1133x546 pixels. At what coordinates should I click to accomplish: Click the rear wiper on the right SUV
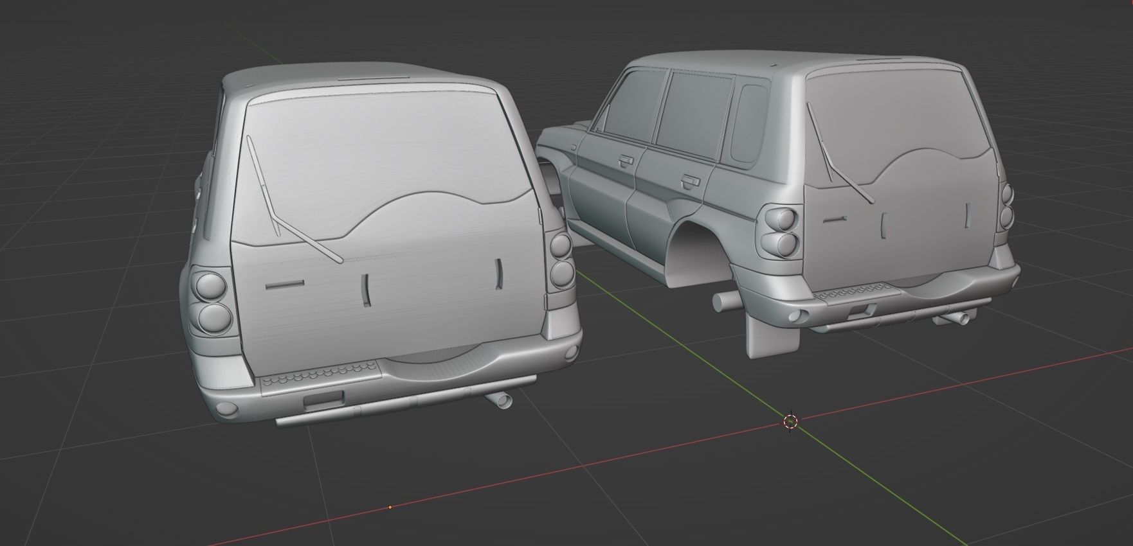click(x=839, y=154)
